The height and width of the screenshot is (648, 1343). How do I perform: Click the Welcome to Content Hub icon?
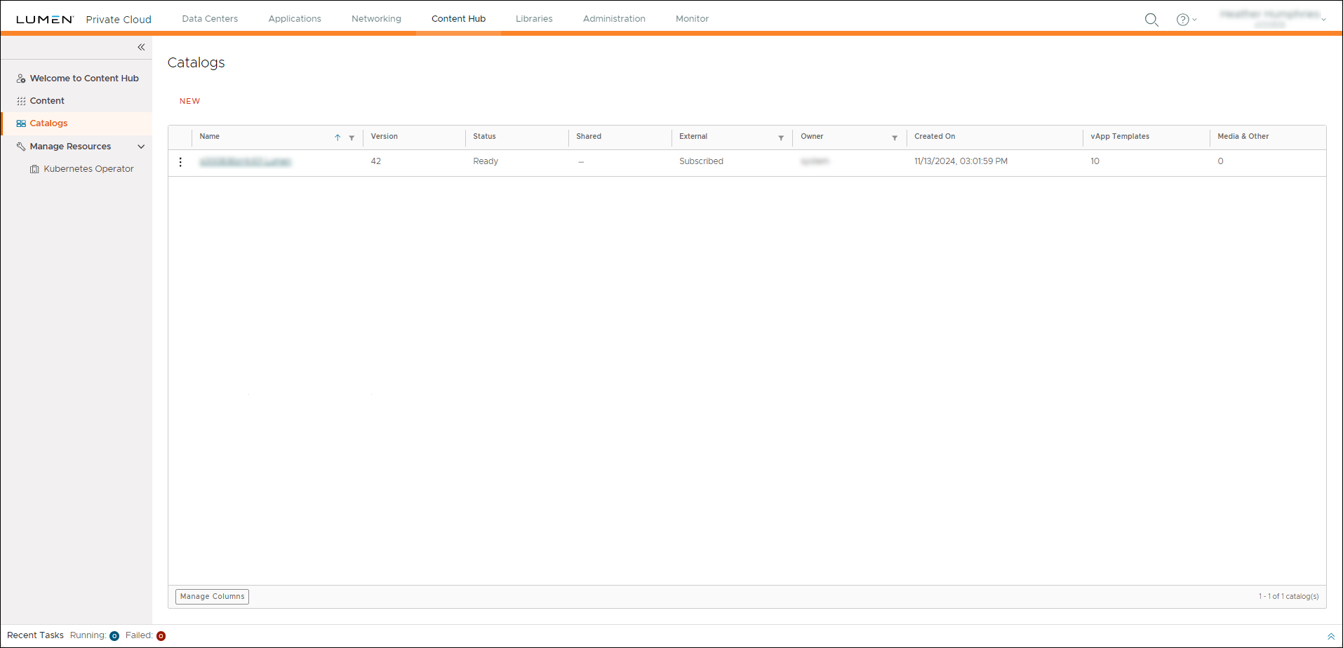(x=21, y=79)
